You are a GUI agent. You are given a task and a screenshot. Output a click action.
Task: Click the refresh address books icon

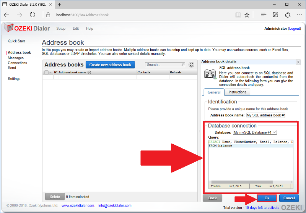click(192, 65)
